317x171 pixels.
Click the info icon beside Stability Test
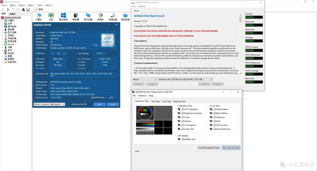(x=179, y=139)
